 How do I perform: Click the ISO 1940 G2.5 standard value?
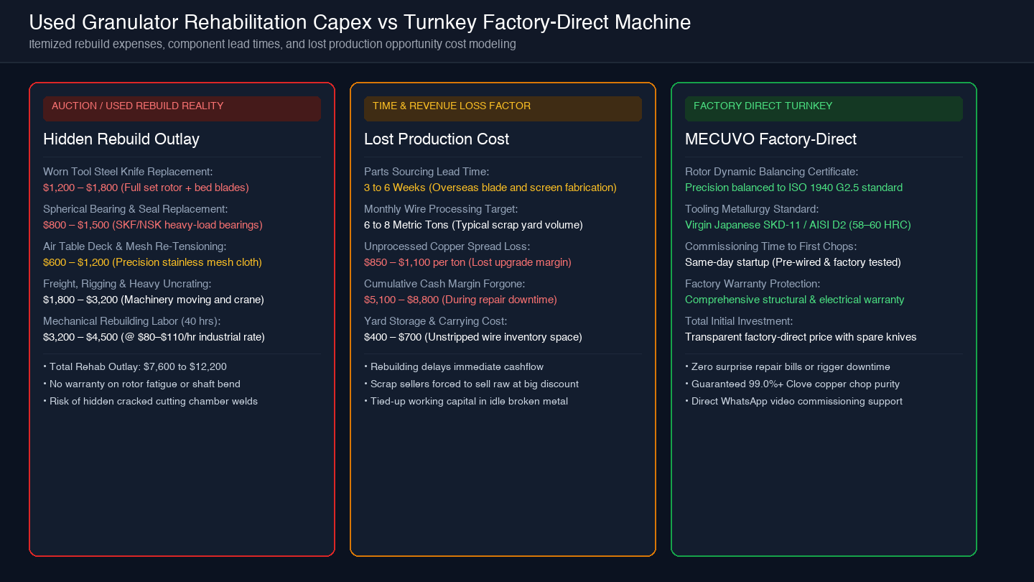794,188
